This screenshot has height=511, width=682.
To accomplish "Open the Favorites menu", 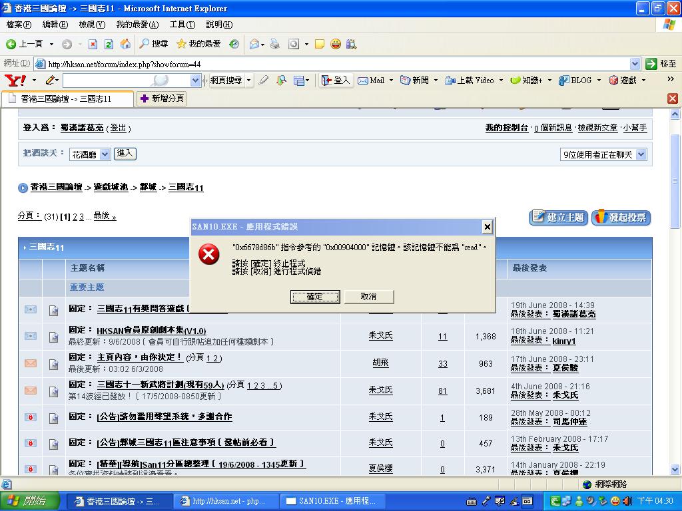I will [x=137, y=25].
